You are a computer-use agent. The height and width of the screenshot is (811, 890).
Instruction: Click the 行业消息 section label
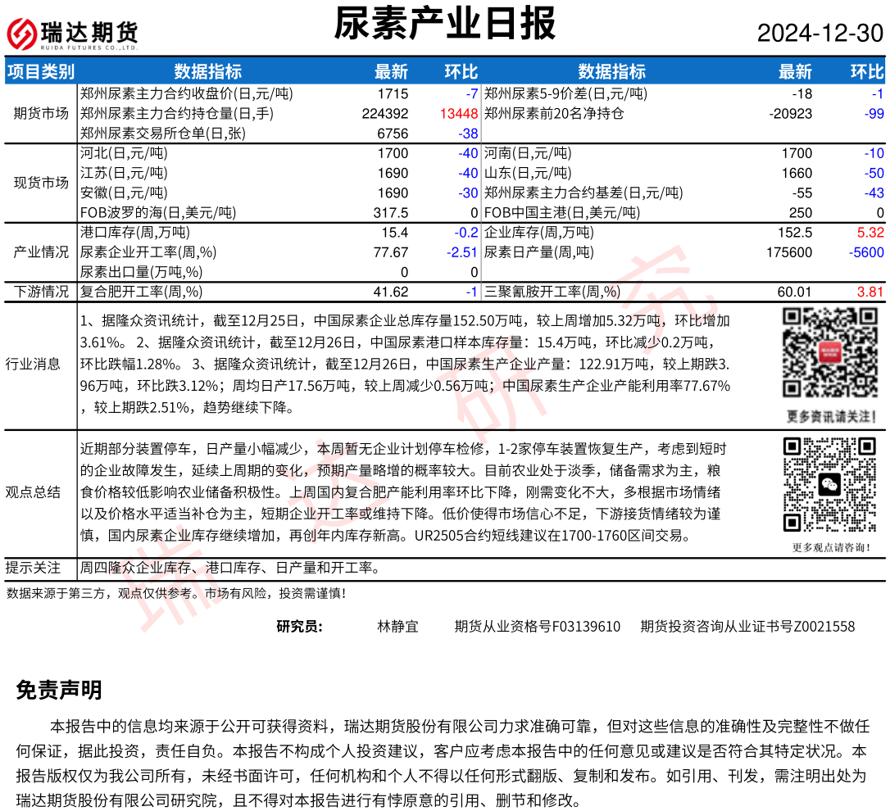(33, 364)
